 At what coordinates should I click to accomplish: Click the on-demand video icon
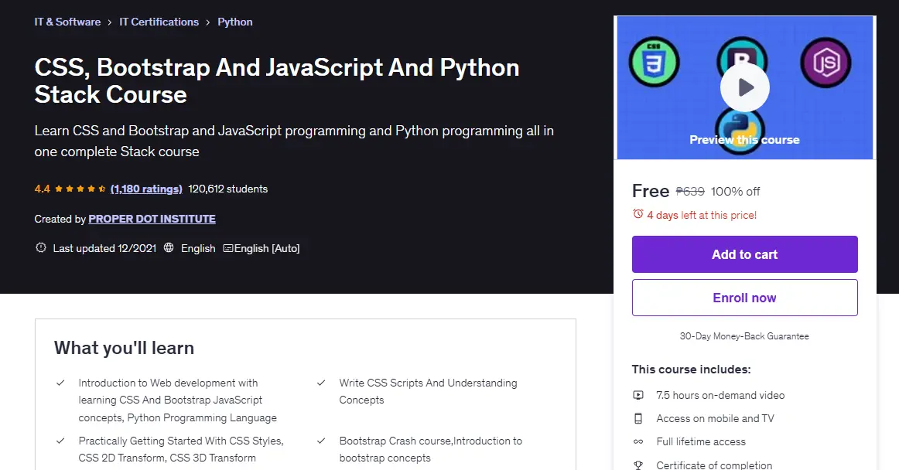point(638,395)
